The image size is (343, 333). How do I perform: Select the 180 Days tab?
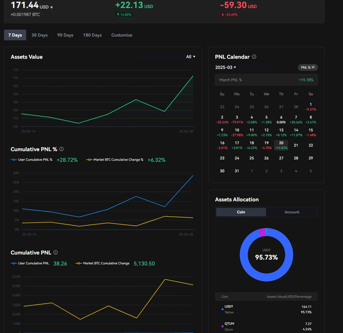[92, 35]
